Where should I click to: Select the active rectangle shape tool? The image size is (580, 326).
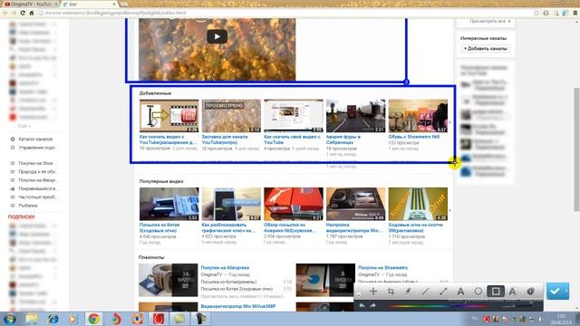click(496, 292)
